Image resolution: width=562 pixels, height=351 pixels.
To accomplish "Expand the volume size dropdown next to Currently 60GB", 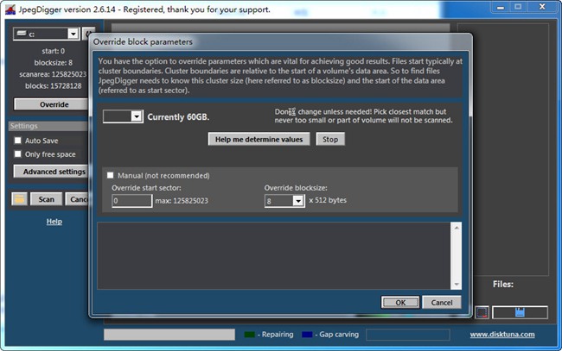I will 136,116.
